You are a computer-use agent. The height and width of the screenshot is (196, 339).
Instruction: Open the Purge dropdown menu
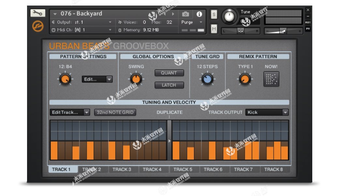[201, 22]
